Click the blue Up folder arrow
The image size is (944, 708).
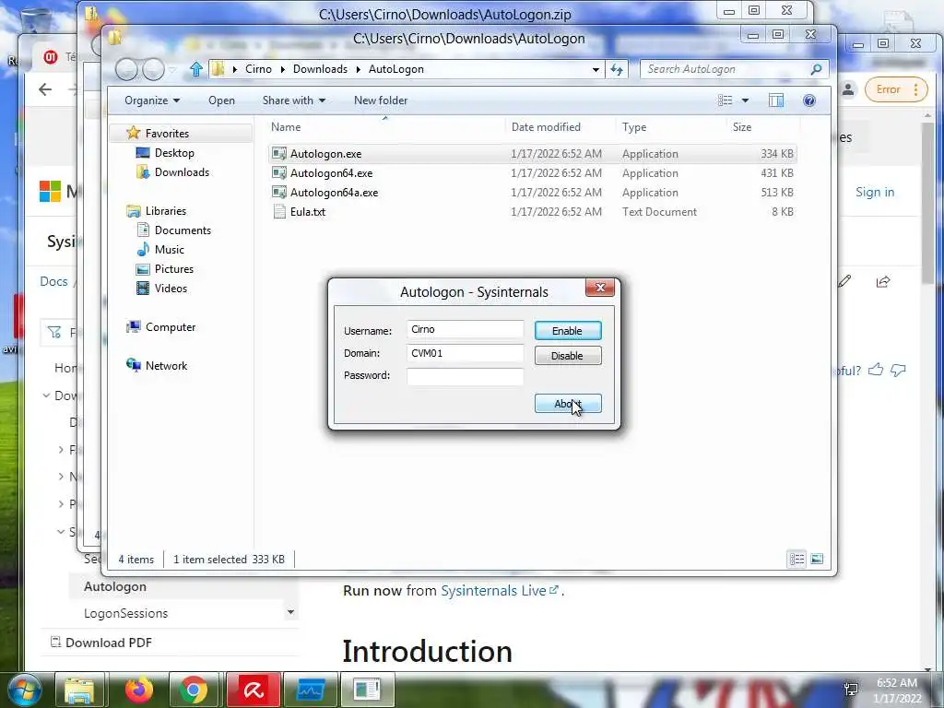click(195, 69)
